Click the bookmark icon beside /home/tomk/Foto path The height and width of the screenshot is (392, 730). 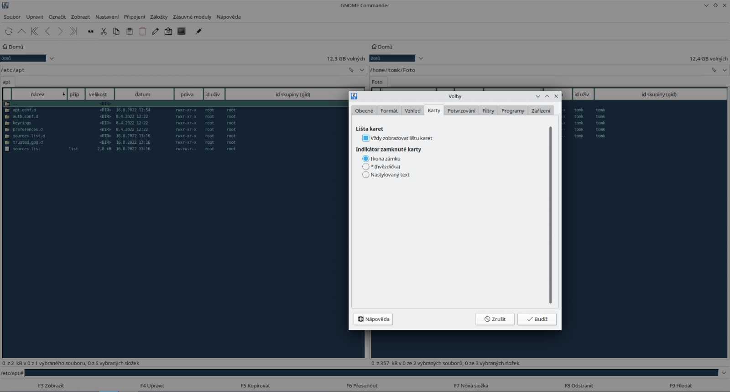coord(714,70)
